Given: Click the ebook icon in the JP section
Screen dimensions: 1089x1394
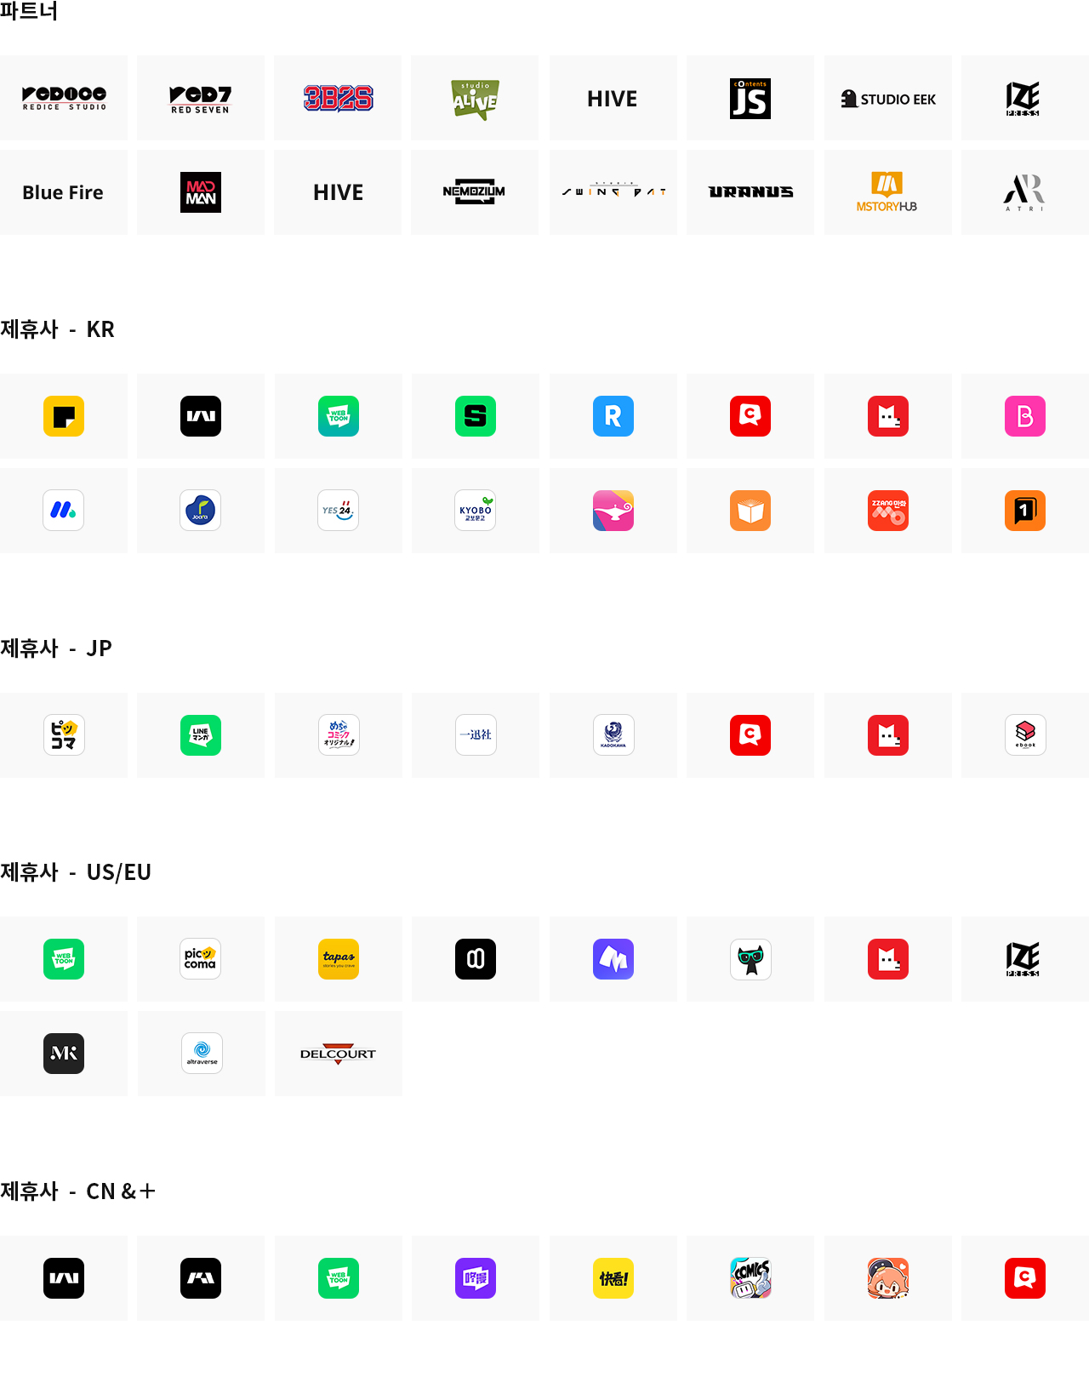Looking at the screenshot, I should tap(1025, 735).
